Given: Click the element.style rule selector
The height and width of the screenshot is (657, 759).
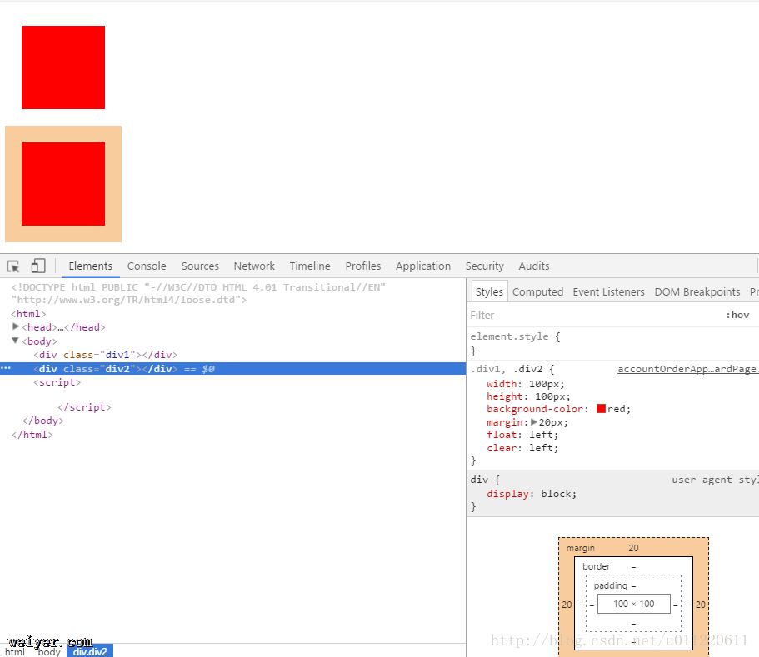Looking at the screenshot, I should point(509,336).
